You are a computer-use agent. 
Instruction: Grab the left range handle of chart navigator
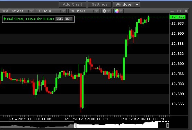coord(76,125)
